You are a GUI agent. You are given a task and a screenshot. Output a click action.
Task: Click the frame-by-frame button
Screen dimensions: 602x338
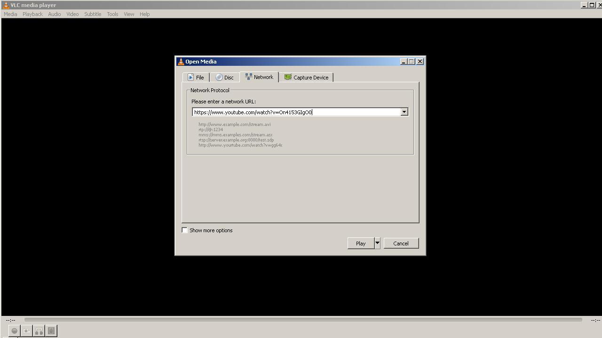[x=51, y=331]
